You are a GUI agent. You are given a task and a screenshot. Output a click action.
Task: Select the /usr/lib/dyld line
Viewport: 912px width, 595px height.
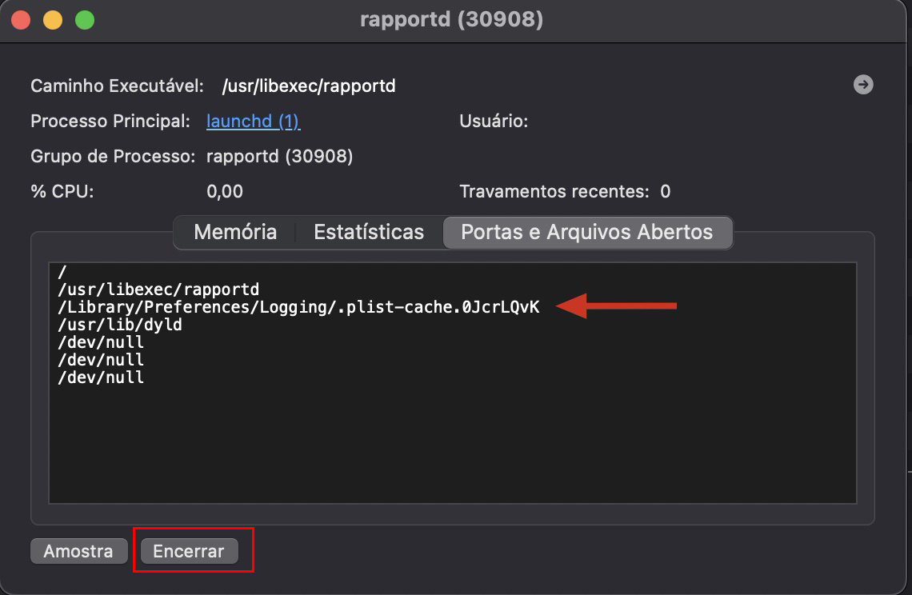120,325
